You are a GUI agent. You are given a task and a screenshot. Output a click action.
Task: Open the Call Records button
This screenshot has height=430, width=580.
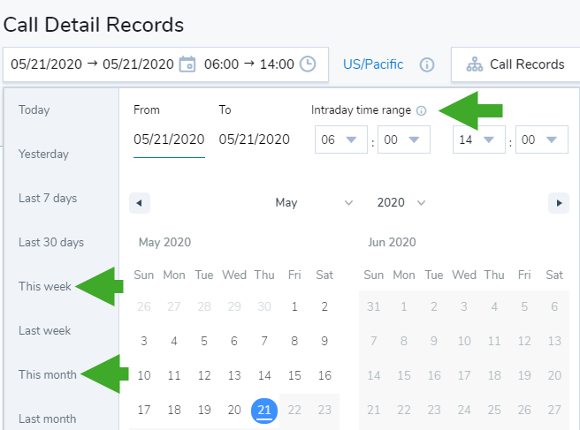pos(515,64)
